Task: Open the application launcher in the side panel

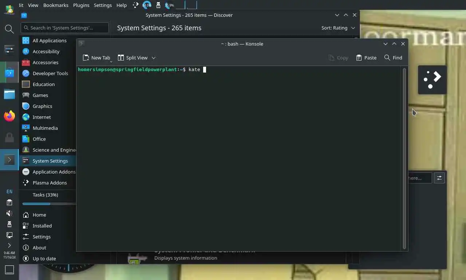Action: pos(9,9)
